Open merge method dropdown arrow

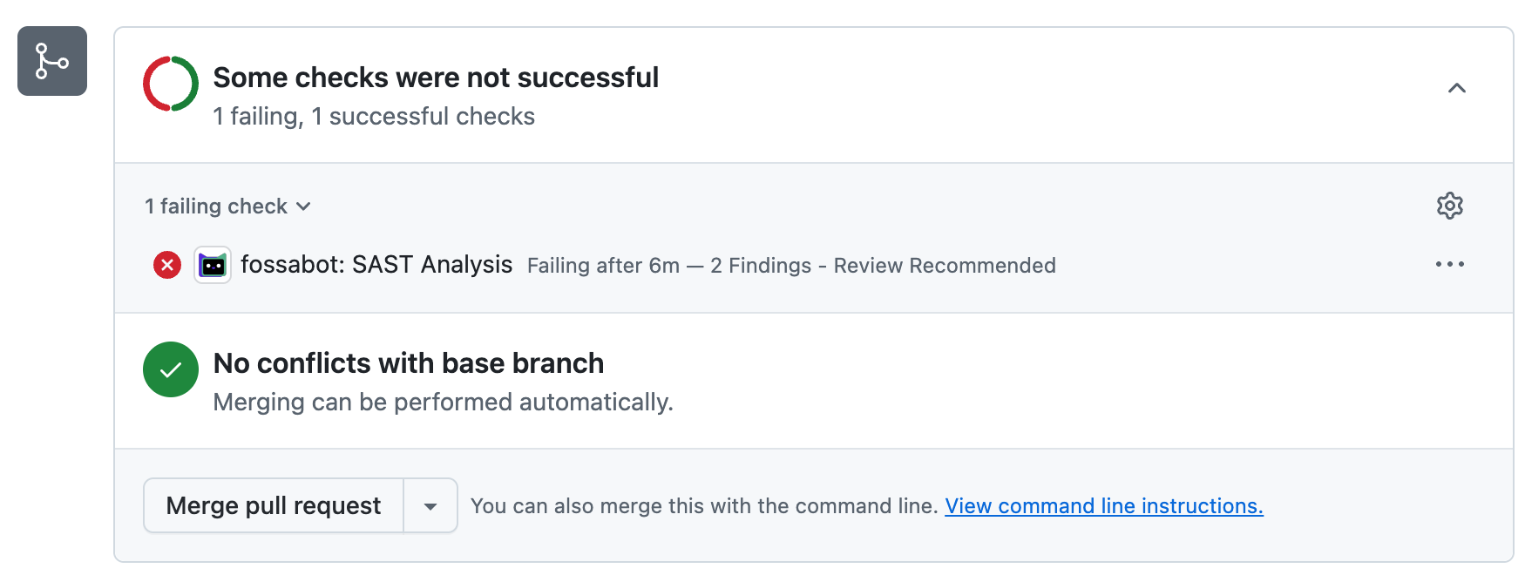coord(430,505)
